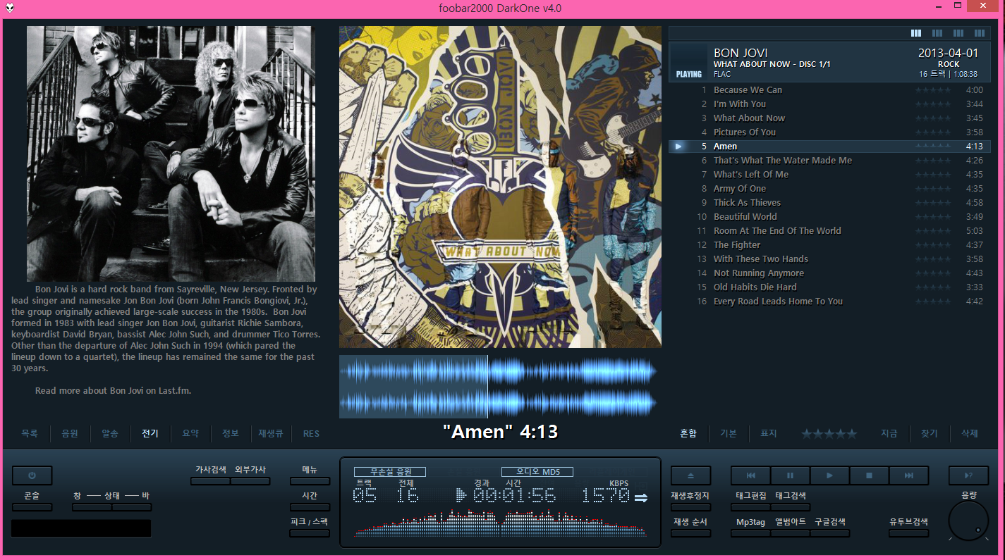Select the Stop playback icon

pos(870,475)
